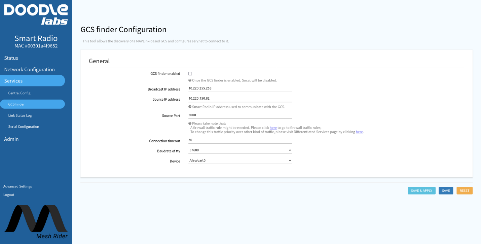The width and height of the screenshot is (481, 244).
Task: Click SAVE & APPLY
Action: tap(421, 190)
